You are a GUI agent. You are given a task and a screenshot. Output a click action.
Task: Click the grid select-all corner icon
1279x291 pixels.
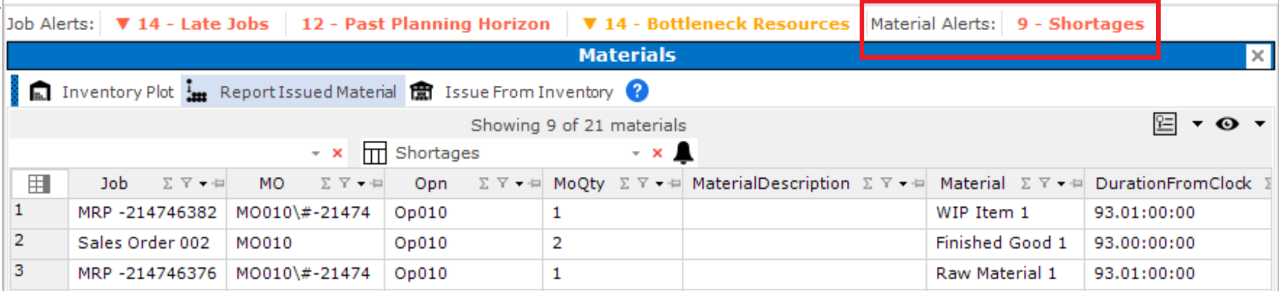(x=39, y=184)
